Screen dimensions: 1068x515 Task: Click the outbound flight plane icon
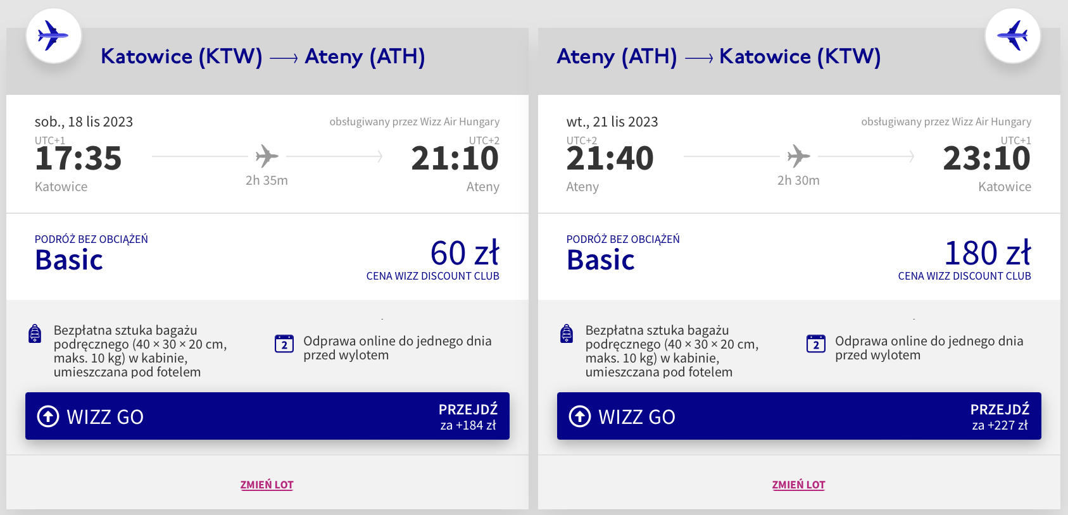point(53,35)
